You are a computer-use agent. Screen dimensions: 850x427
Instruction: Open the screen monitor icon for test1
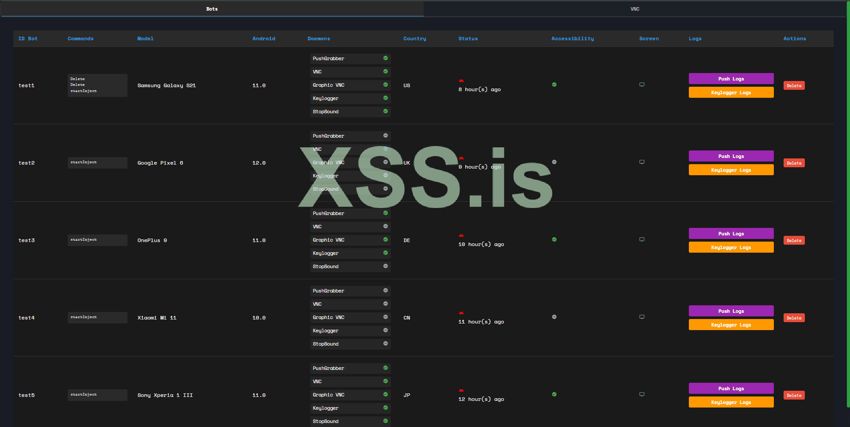[x=641, y=85]
